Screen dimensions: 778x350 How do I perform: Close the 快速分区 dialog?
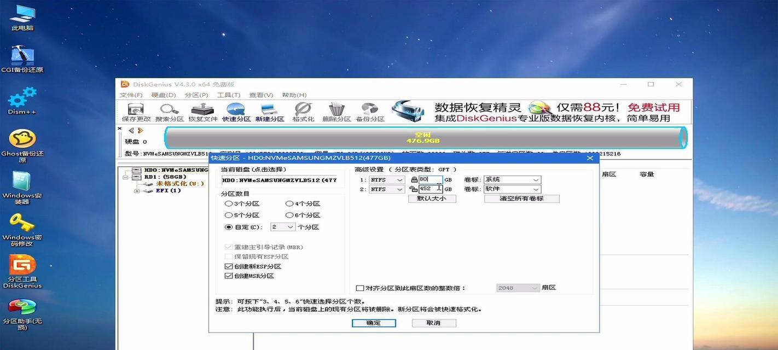point(590,158)
